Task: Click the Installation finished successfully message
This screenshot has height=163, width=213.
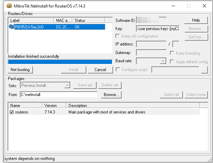Action: (34, 56)
